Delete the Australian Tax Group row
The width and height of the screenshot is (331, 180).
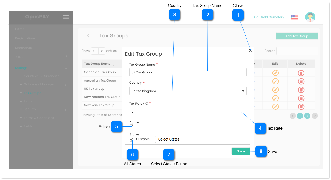coord(301,81)
